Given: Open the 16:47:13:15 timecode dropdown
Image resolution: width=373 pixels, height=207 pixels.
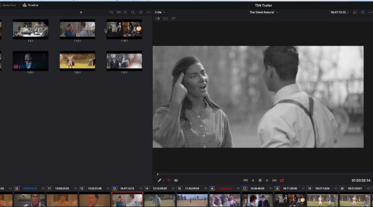Looking at the screenshot, I should click(x=340, y=12).
